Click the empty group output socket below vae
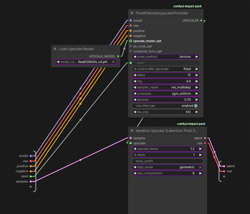250x214 pixels. click(224, 176)
